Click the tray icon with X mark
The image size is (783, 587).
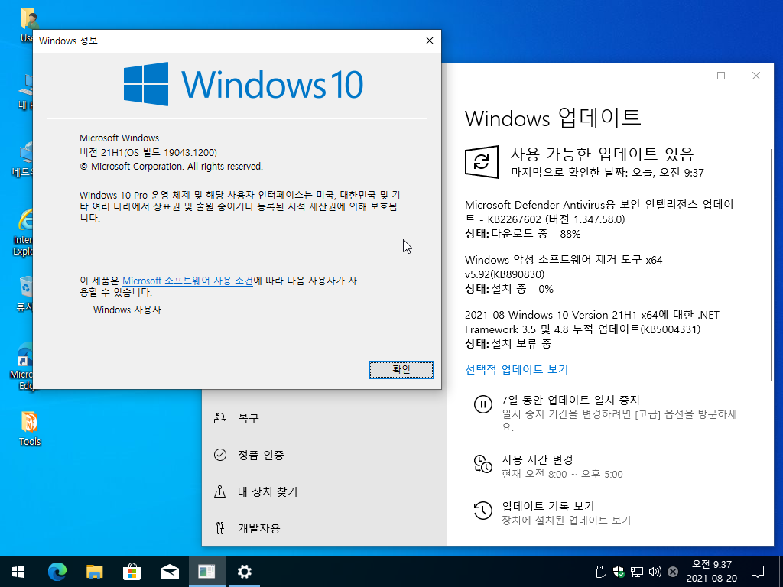(673, 572)
